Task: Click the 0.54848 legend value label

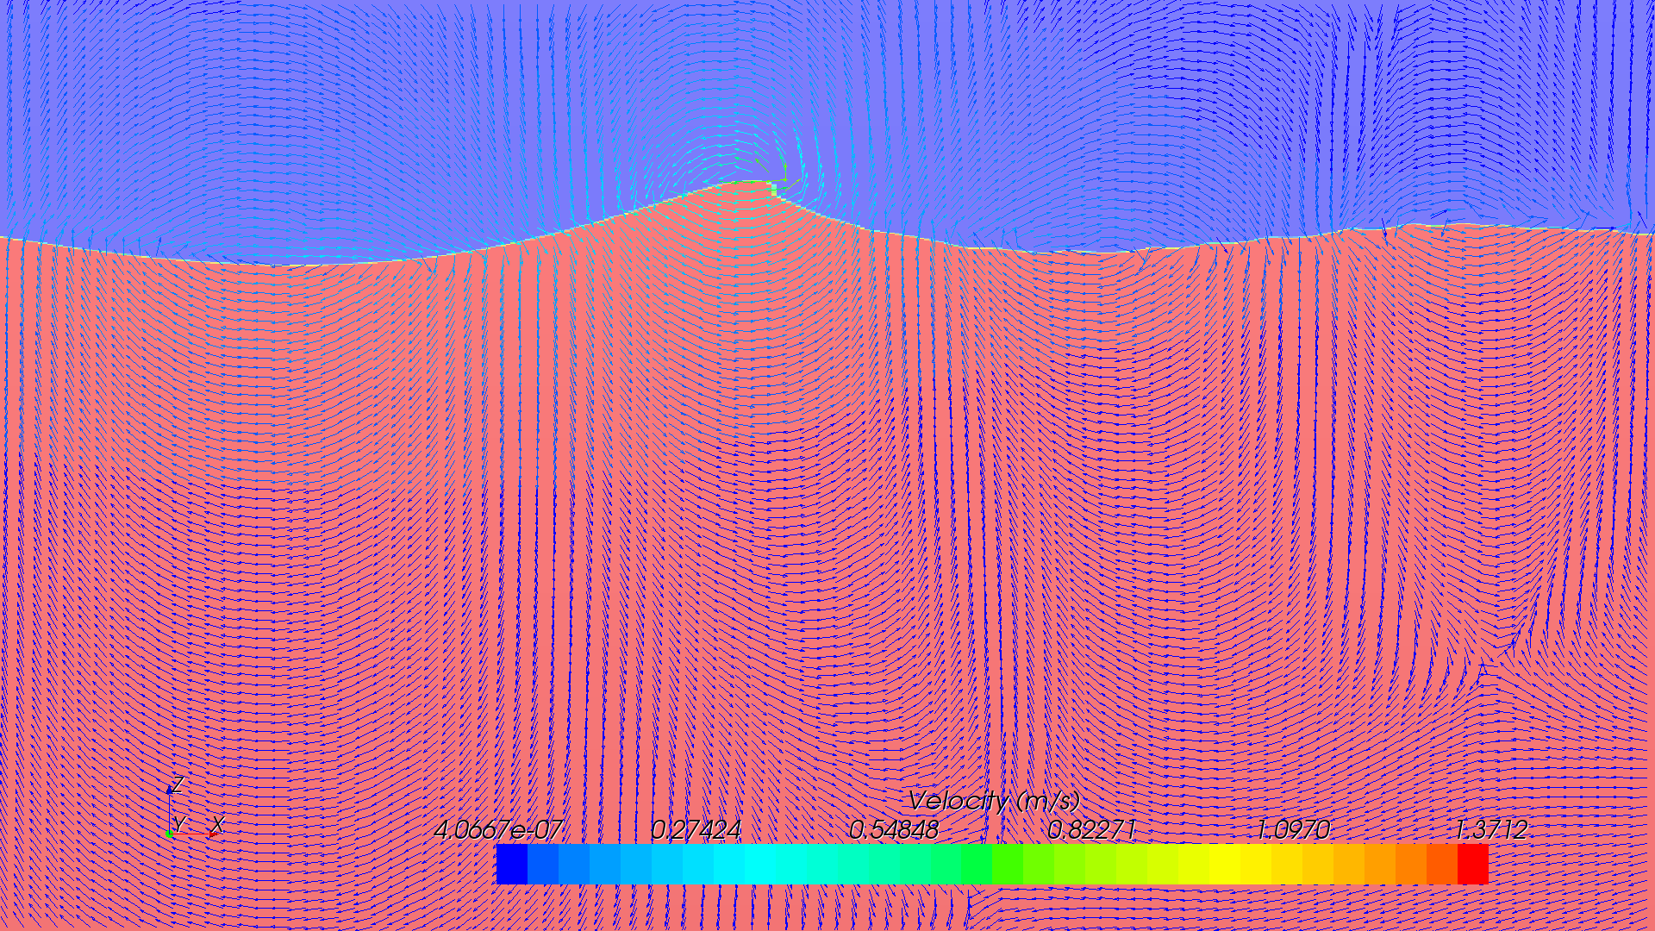Action: (x=893, y=829)
